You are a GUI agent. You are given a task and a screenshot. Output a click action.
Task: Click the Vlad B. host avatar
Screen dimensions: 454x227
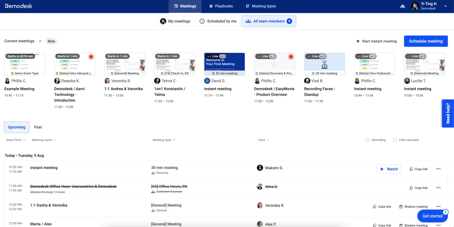pos(307,81)
